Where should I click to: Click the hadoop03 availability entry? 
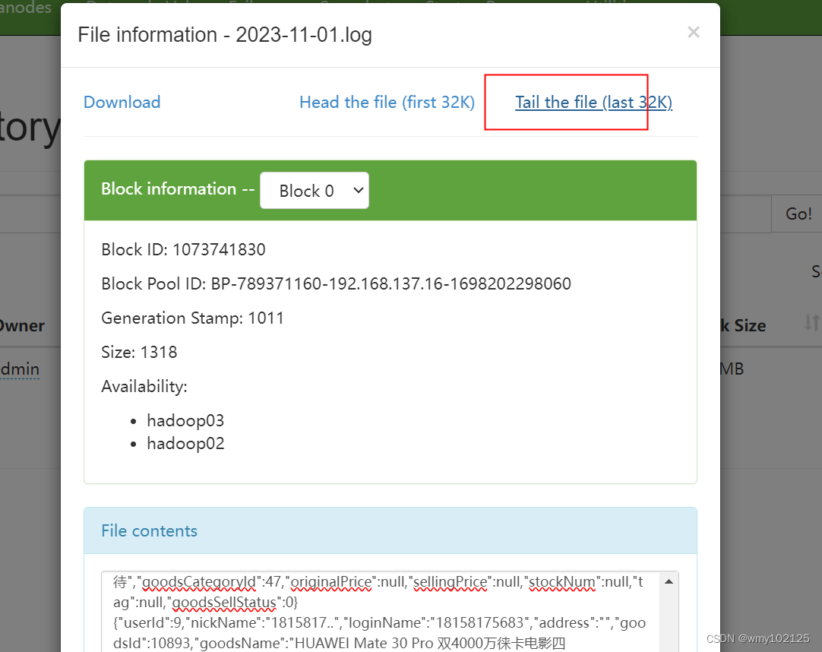pos(185,421)
